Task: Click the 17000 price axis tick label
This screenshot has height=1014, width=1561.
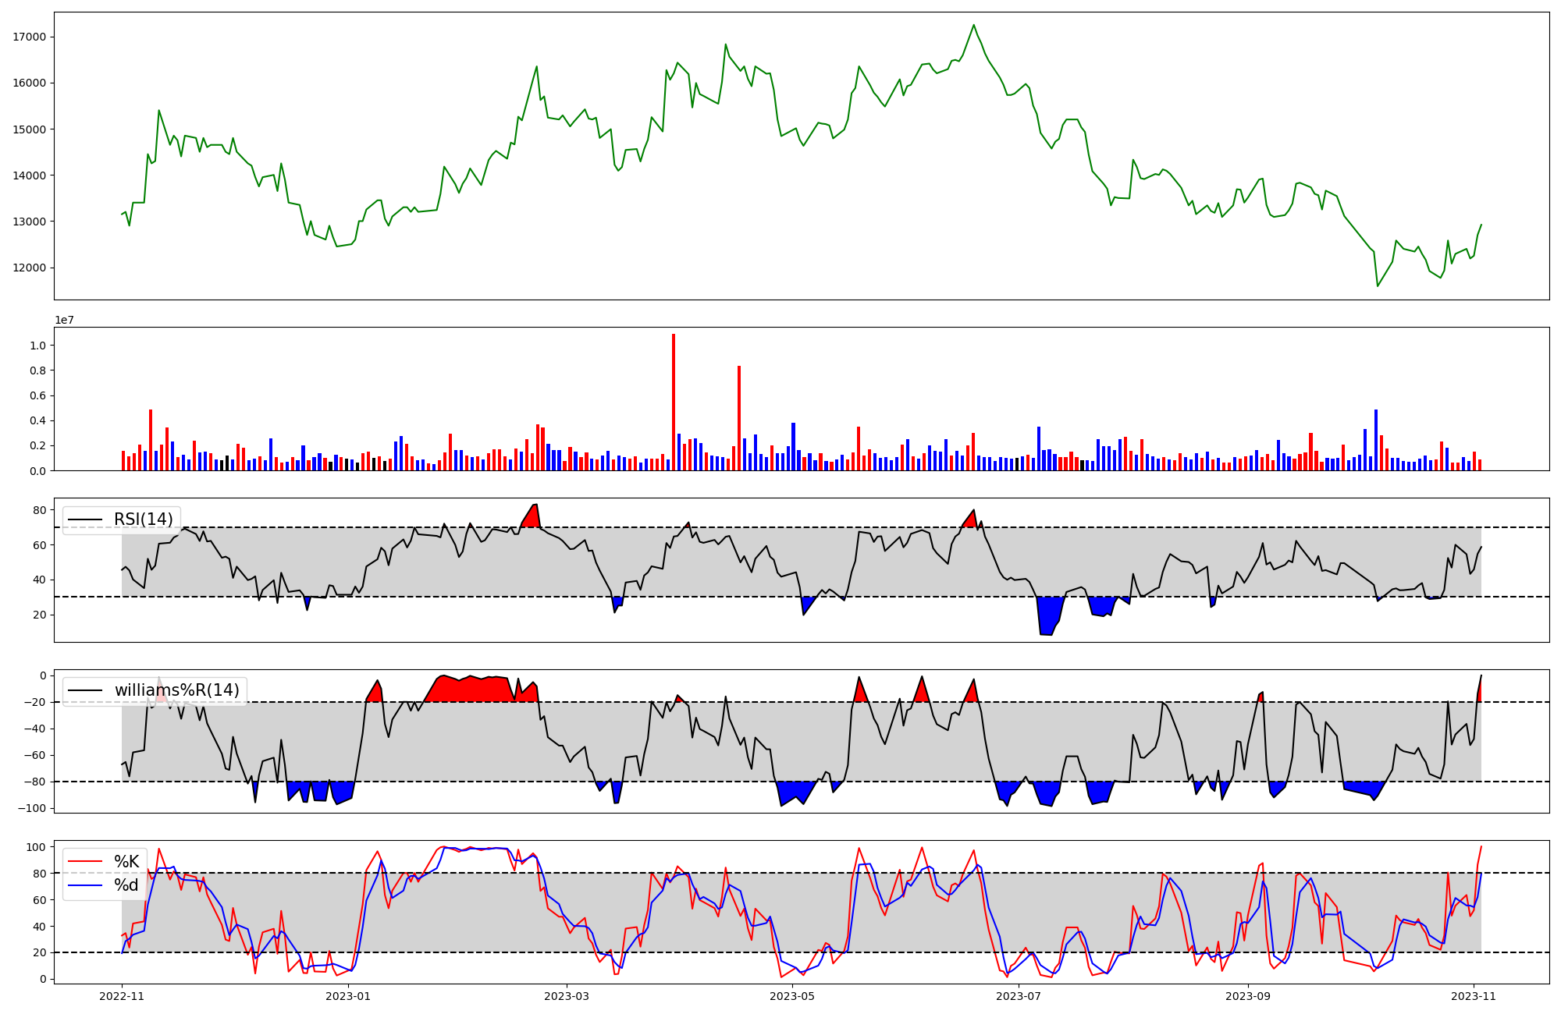Action: click(30, 37)
